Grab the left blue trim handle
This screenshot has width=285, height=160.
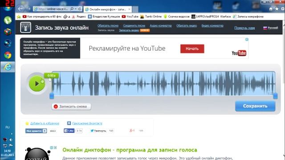(x=52, y=96)
